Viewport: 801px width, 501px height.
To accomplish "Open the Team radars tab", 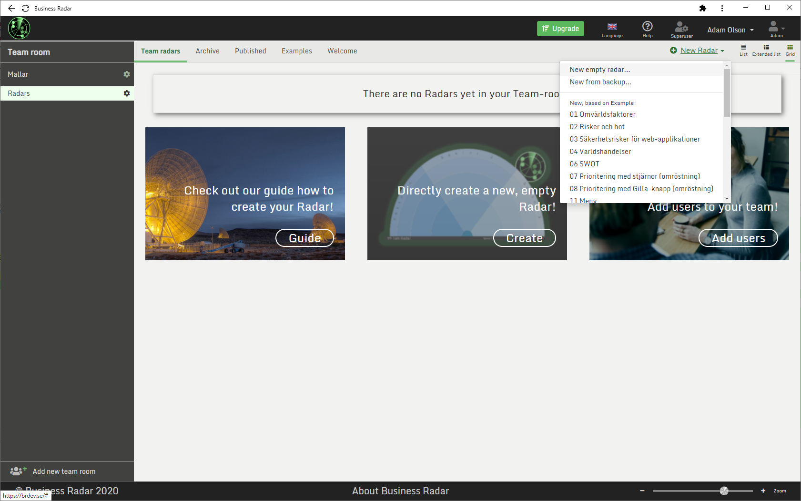I will point(161,51).
